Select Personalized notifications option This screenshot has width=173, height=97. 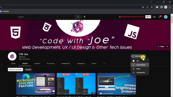point(140,65)
